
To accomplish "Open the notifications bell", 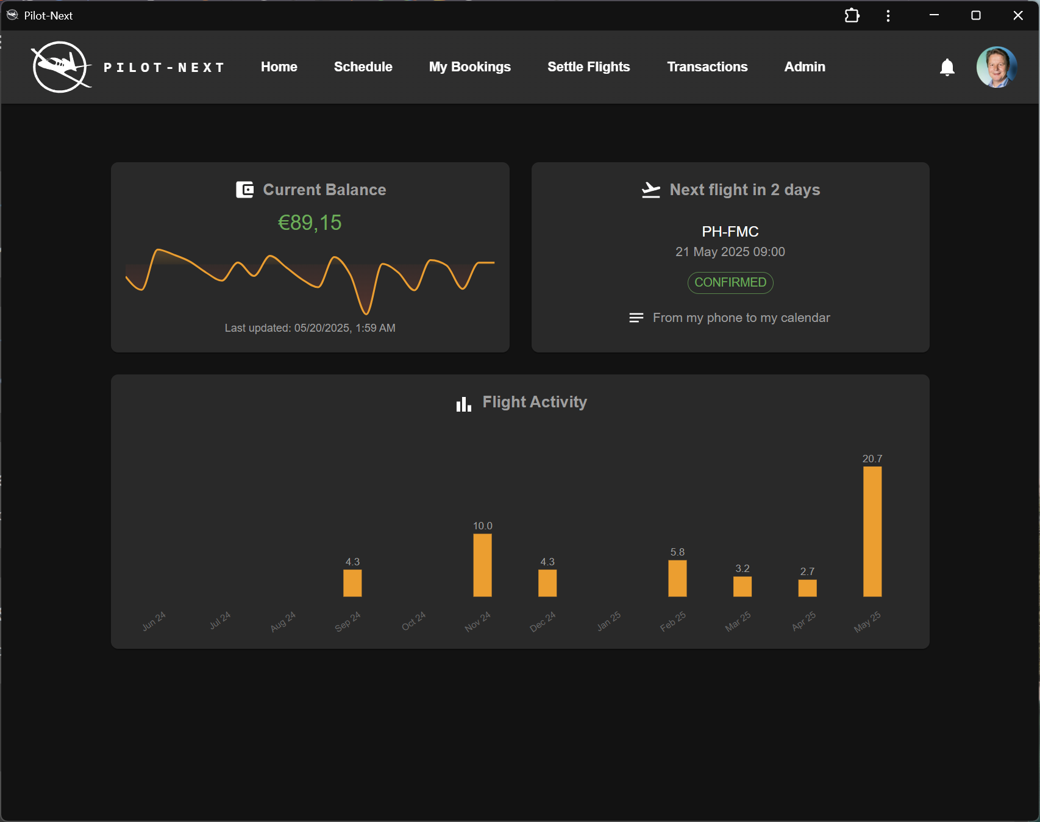I will coord(947,67).
